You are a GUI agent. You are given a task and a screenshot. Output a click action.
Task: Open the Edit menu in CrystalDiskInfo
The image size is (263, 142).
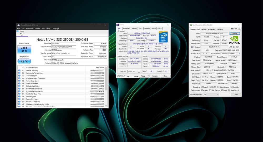[23, 29]
